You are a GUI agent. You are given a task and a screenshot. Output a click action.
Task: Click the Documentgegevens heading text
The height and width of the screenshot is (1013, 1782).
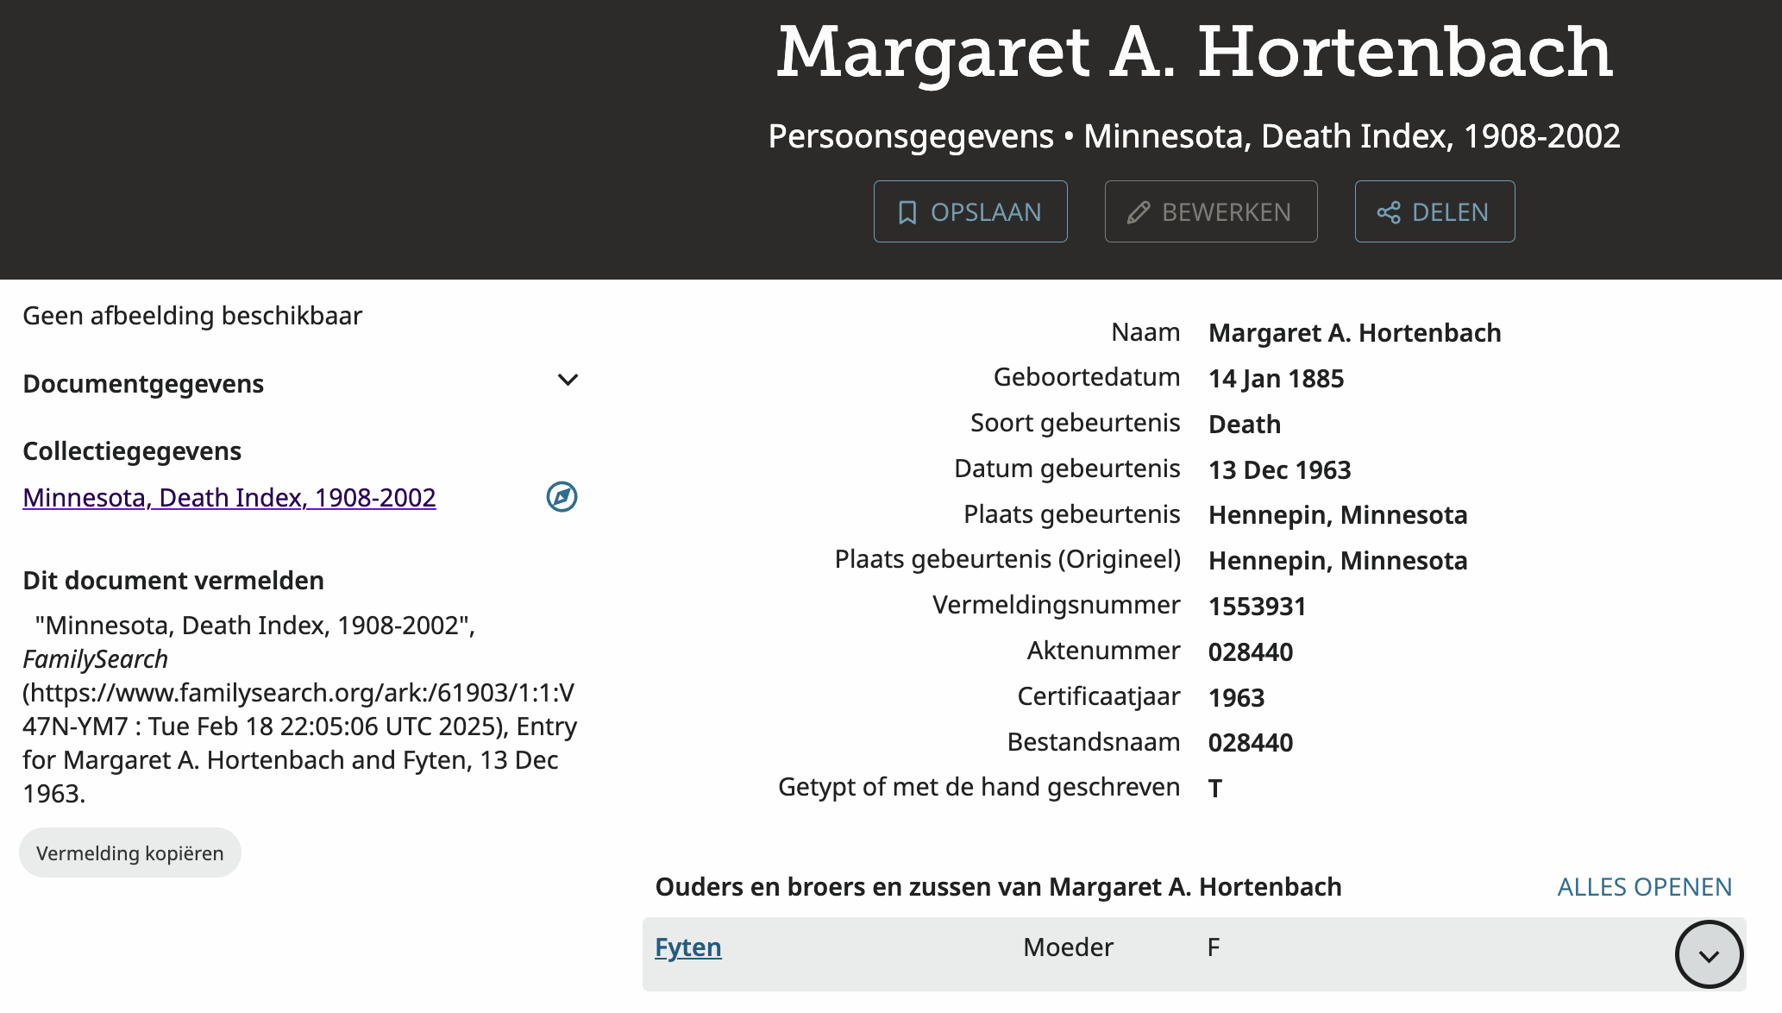click(143, 384)
